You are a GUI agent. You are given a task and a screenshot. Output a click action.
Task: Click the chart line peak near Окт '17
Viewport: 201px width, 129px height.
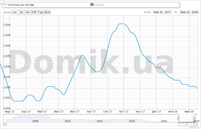pos(121,24)
